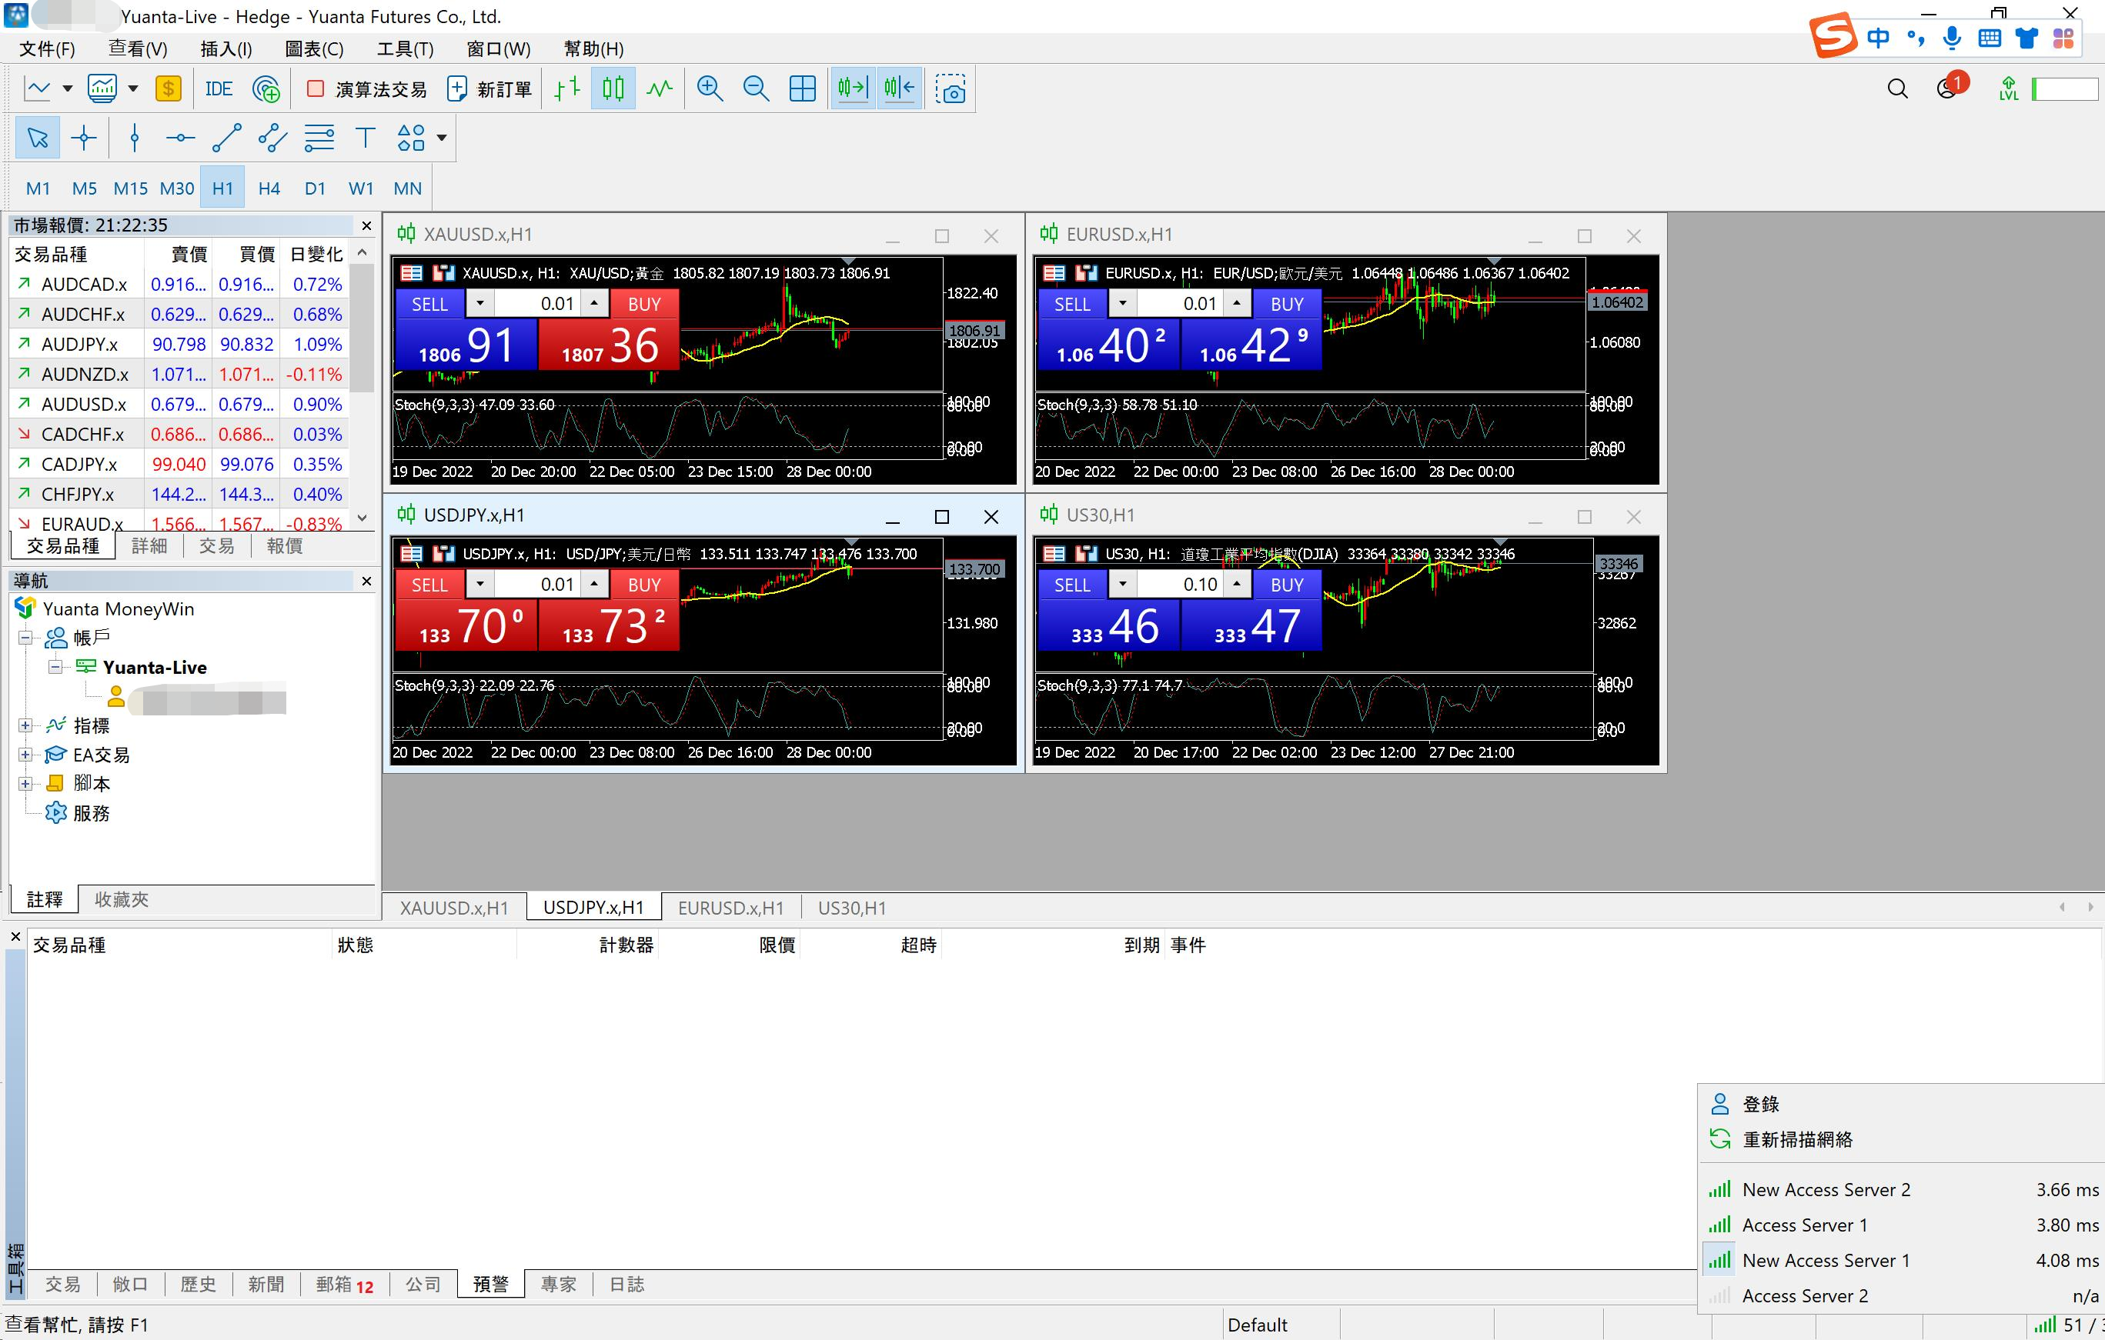Click the dollar sign trading icon

click(x=168, y=89)
